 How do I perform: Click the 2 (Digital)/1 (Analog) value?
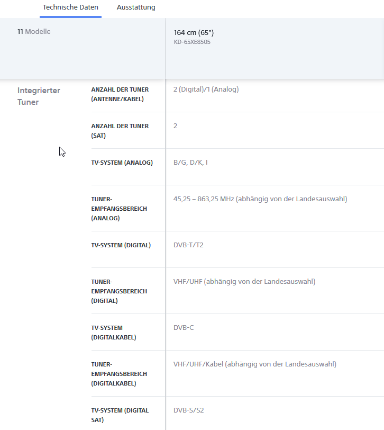206,89
